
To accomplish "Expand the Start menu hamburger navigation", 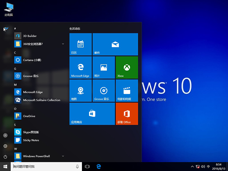I will pos(5,29).
